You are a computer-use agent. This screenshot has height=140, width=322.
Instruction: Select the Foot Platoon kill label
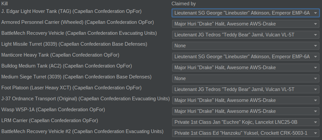[x=71, y=88]
